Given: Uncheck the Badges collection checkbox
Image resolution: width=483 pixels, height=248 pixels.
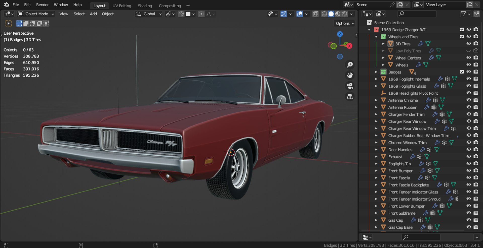Looking at the screenshot, I should (462, 72).
